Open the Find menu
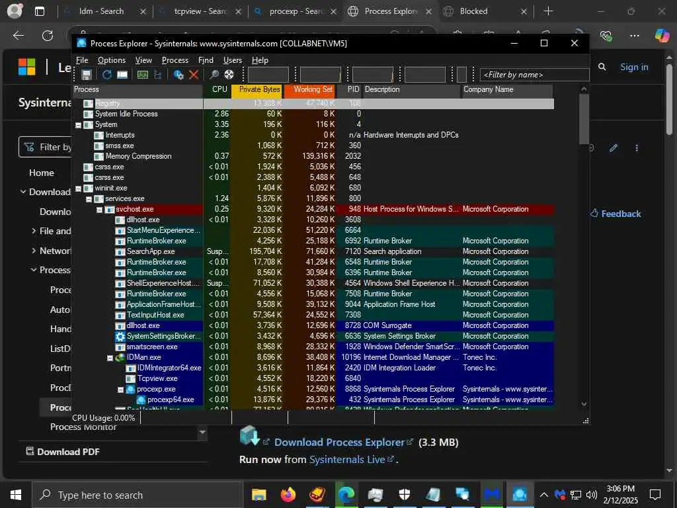Screen dimensions: 677x508 point(206,60)
